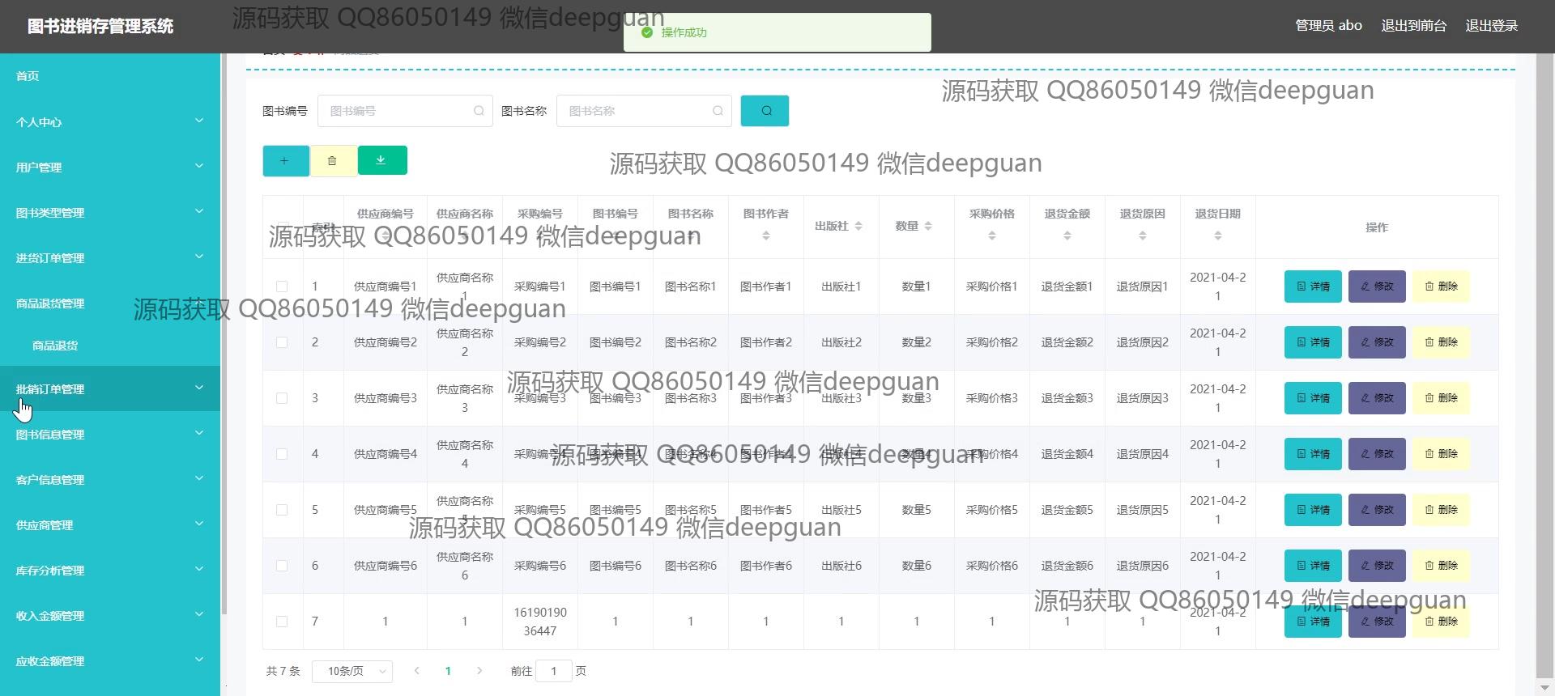Open 详情 for row 1
1555x696 pixels.
point(1313,286)
